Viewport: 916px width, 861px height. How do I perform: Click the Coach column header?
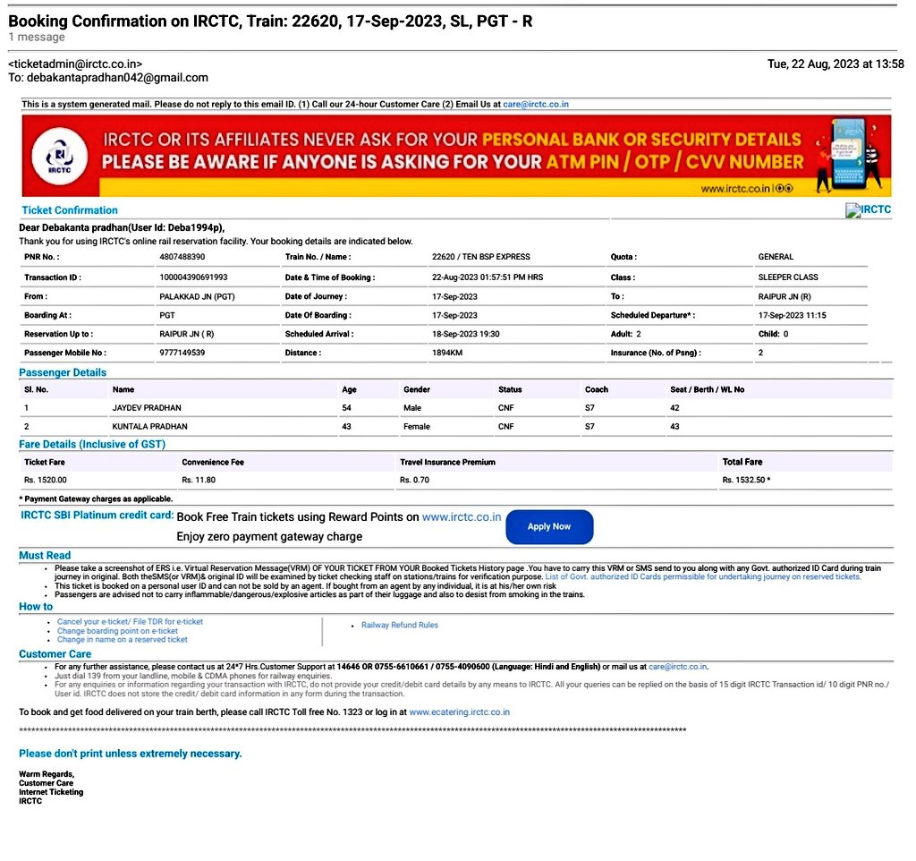pos(597,390)
